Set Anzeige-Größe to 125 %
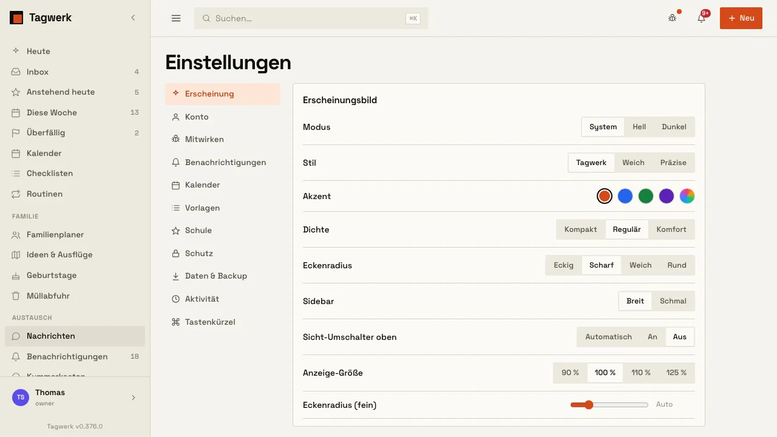Screen dimensions: 777x437 click(x=677, y=373)
